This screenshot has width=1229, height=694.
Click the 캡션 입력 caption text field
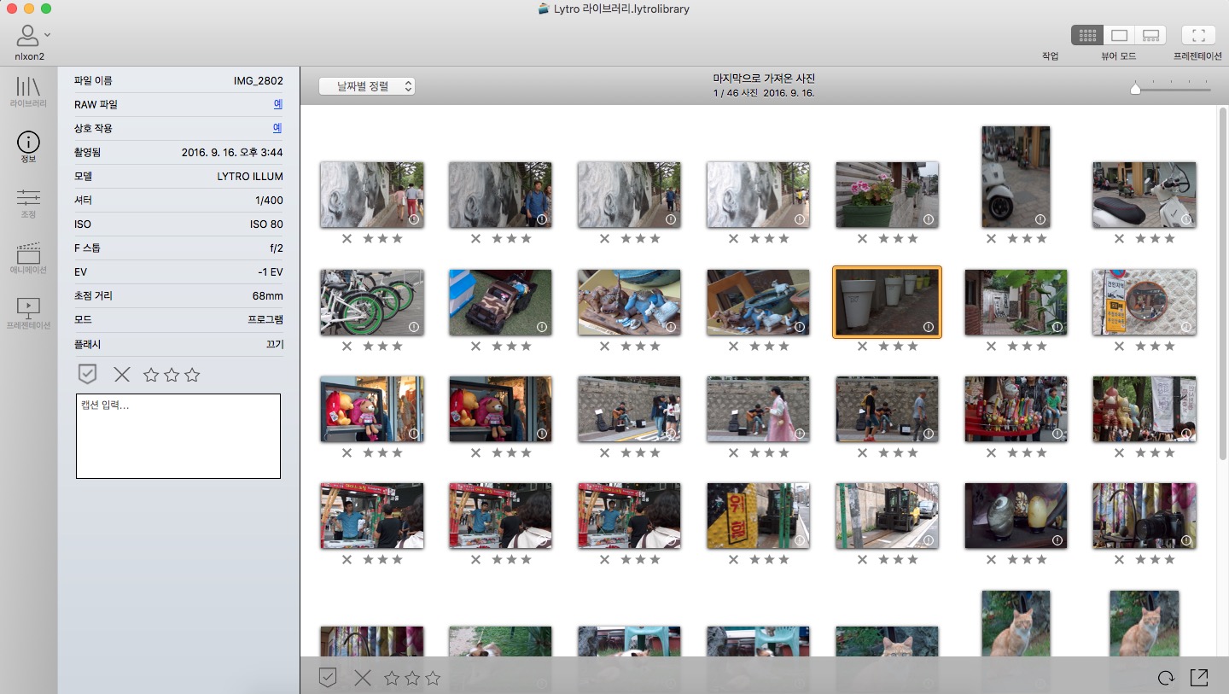point(178,436)
